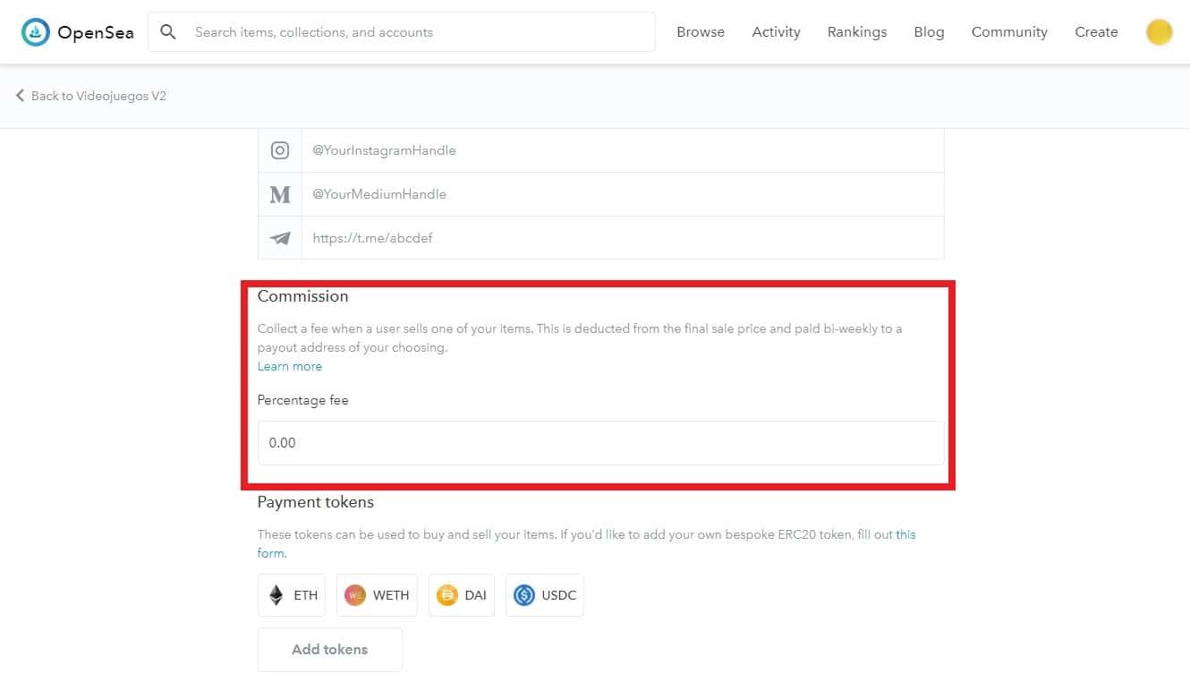Click the Percentage fee input field
1190x682 pixels.
pyautogui.click(x=600, y=443)
